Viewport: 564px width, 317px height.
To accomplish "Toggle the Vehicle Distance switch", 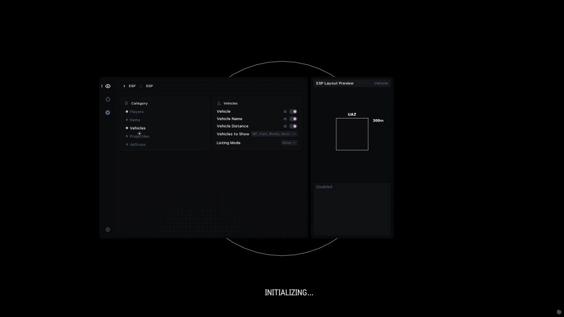I will 293,126.
